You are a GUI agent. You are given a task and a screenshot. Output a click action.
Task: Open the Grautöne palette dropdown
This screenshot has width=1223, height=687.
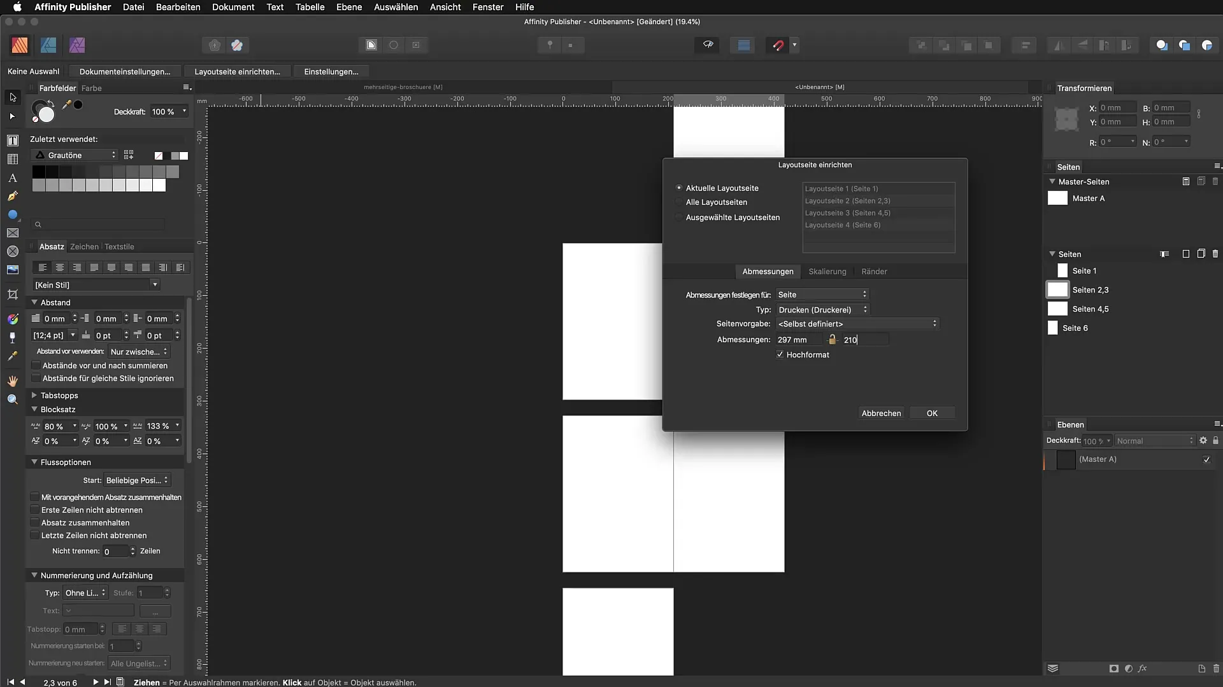coord(75,155)
